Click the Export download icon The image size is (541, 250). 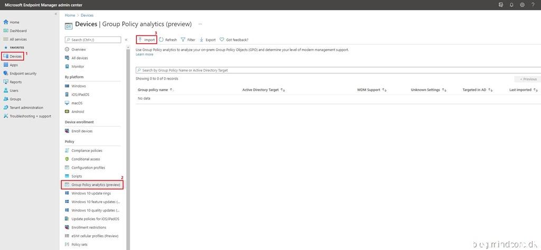pos(202,40)
